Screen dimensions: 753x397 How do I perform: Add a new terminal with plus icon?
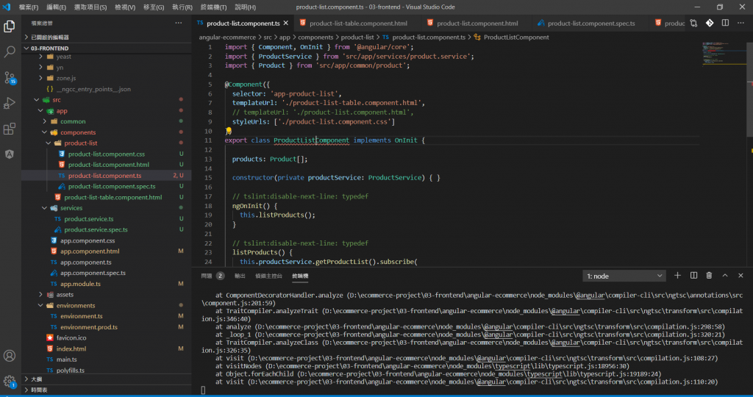(x=678, y=276)
